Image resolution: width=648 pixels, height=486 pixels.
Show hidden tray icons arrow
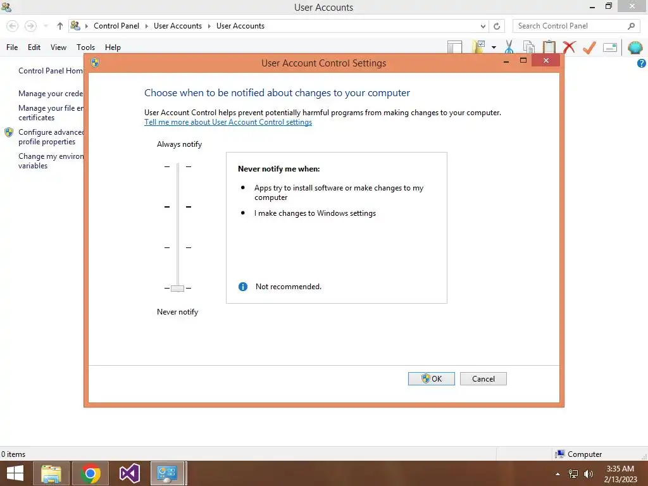tap(558, 474)
